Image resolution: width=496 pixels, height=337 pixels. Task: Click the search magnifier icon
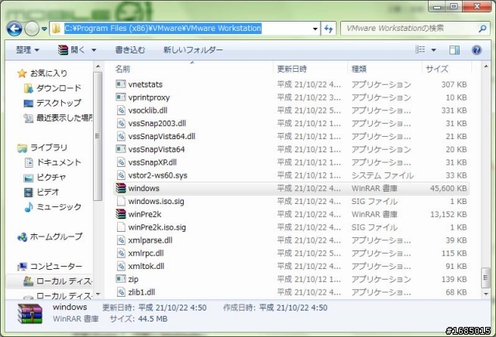[x=482, y=29]
